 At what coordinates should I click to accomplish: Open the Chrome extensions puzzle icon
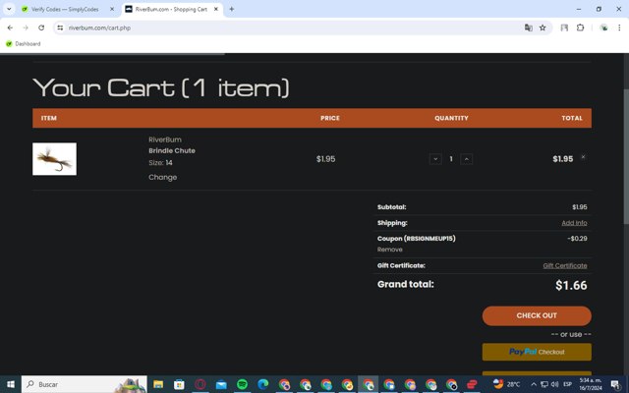(x=580, y=28)
